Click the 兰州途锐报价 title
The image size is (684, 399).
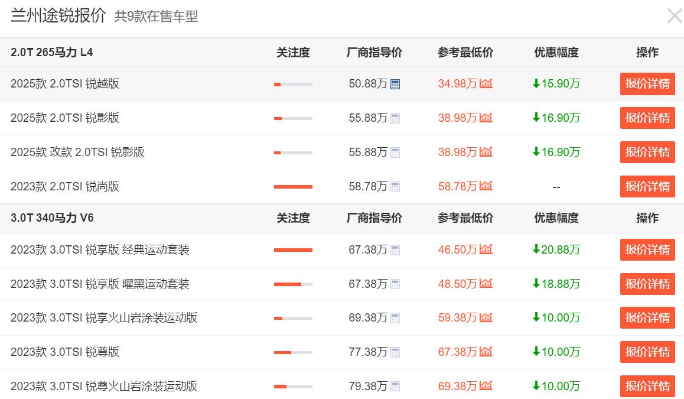tap(58, 15)
